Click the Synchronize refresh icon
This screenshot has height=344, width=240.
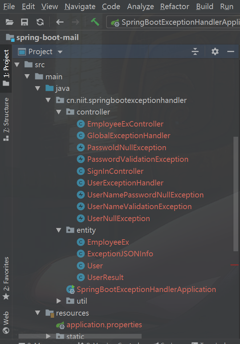40,22
